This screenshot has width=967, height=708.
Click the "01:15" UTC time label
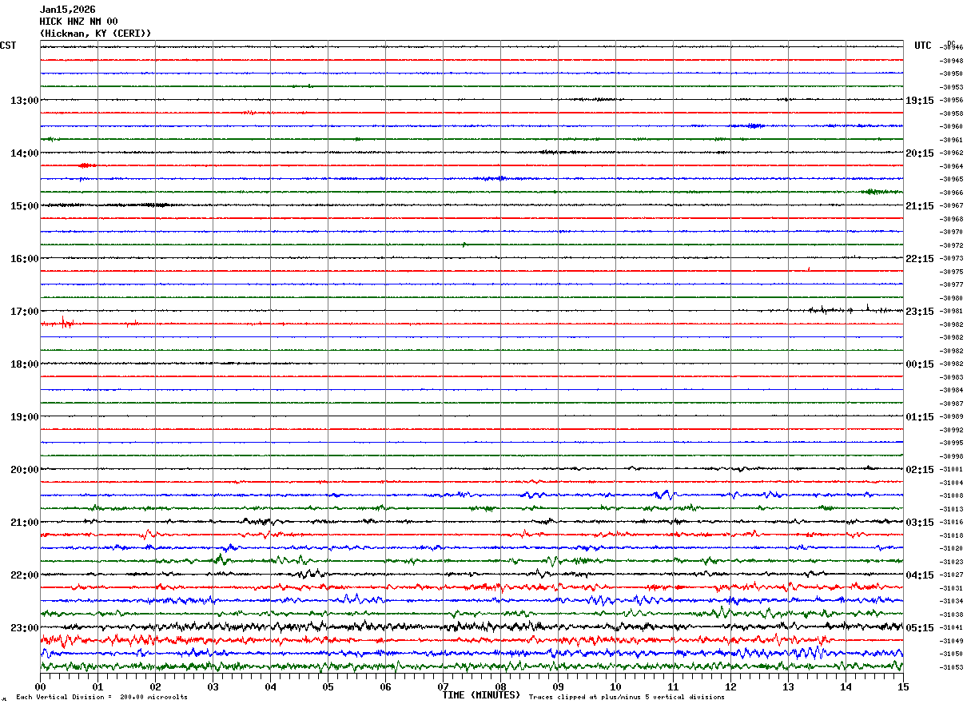(x=920, y=417)
